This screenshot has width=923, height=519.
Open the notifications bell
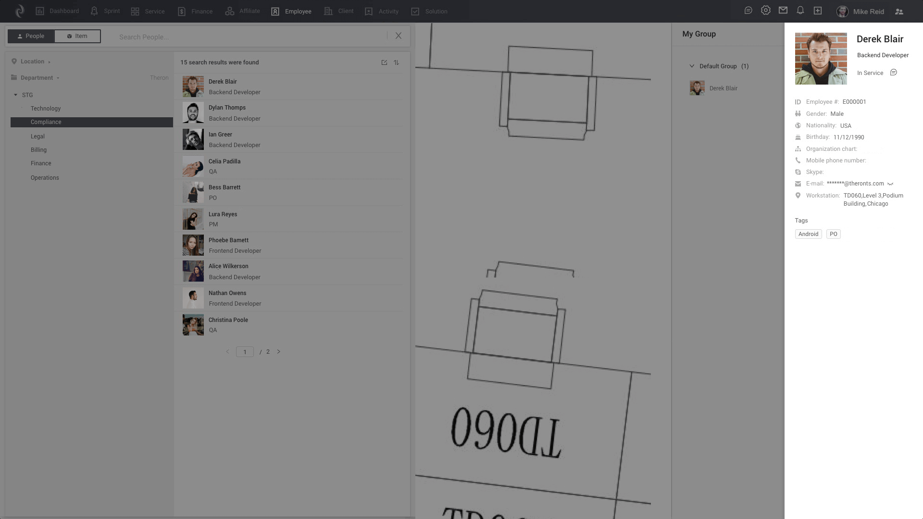click(x=800, y=11)
